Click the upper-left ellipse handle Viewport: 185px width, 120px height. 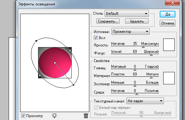[36, 41]
